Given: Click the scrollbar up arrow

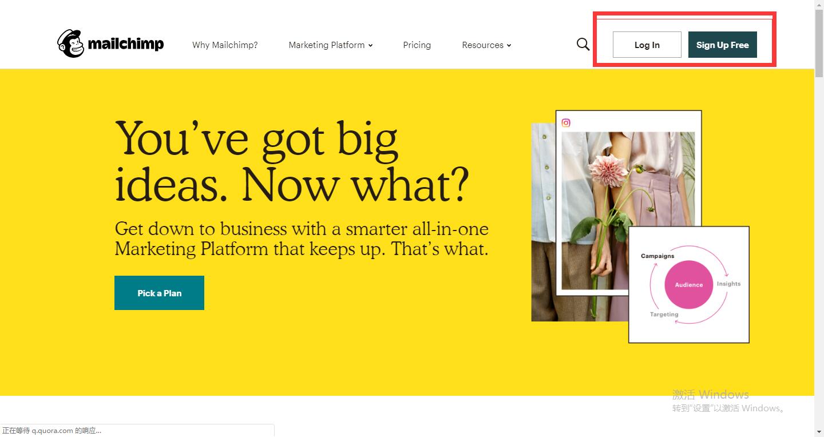Looking at the screenshot, I should tap(819, 5).
